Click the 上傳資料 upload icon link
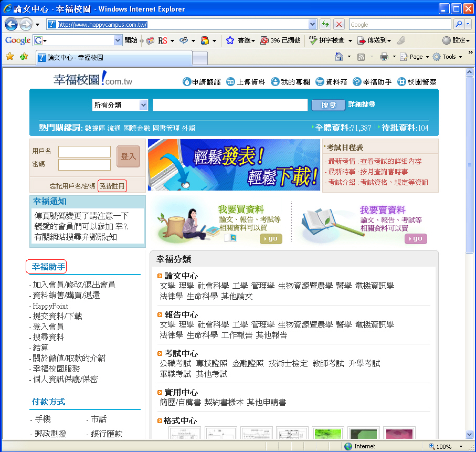 pos(231,82)
